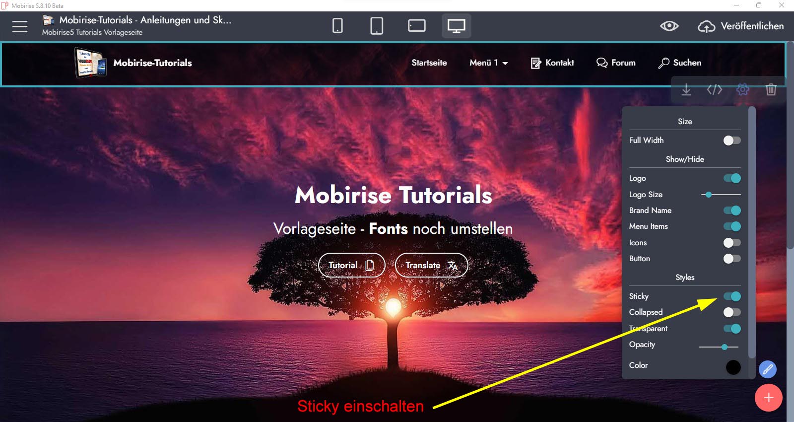This screenshot has height=422, width=794.
Task: Open the Suchen menu item
Action: (x=679, y=63)
